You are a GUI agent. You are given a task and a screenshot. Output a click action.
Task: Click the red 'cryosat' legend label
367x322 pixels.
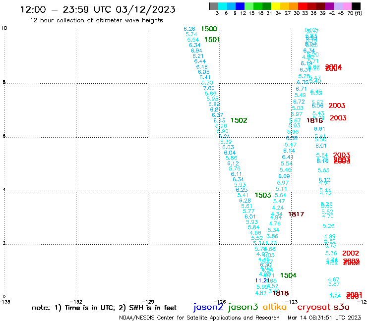[314, 307]
